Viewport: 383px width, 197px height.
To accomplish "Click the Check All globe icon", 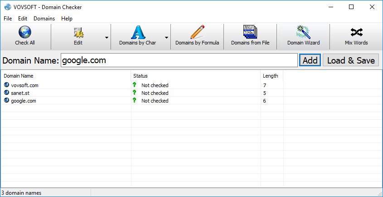I will (x=24, y=32).
